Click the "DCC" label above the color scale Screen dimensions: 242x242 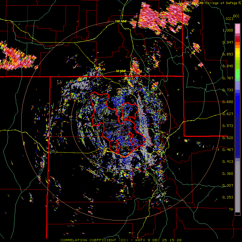click(236, 16)
